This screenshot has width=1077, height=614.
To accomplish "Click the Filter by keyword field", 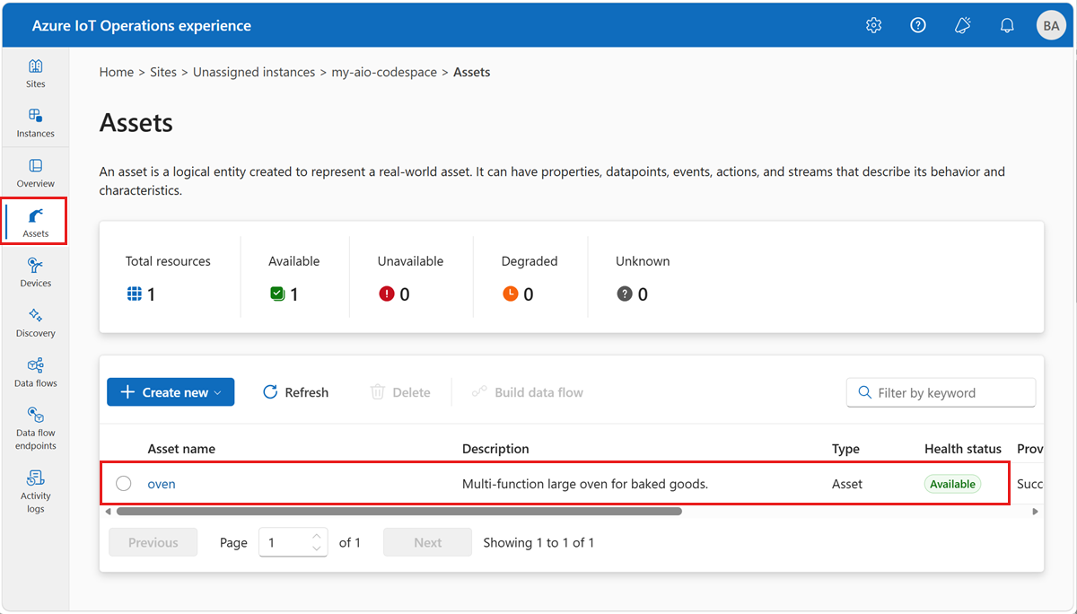I will tap(941, 392).
